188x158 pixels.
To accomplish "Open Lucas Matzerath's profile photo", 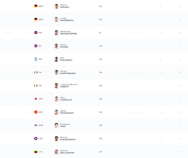I will tap(56, 20).
